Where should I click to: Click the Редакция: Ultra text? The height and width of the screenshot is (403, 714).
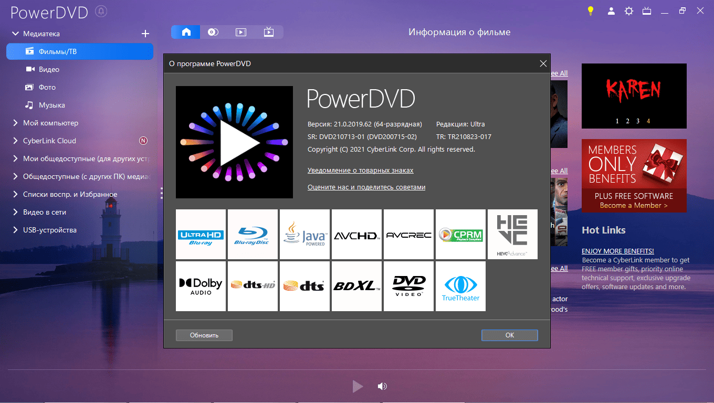pos(460,124)
